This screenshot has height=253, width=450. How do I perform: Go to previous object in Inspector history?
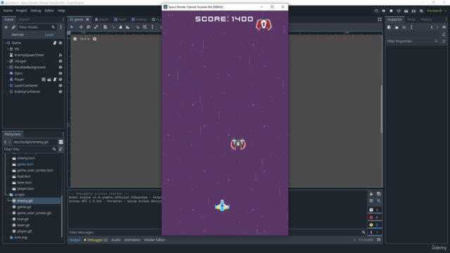coord(432,27)
